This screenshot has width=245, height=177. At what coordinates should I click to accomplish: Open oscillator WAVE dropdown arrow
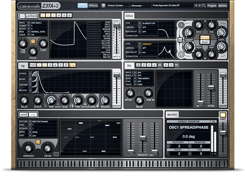(29, 23)
